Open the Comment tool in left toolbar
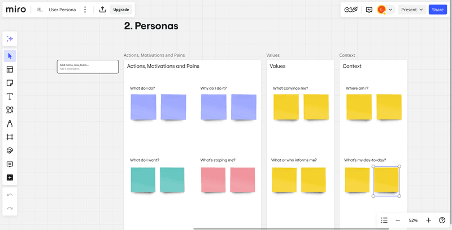This screenshot has height=230, width=452. pos(10,164)
